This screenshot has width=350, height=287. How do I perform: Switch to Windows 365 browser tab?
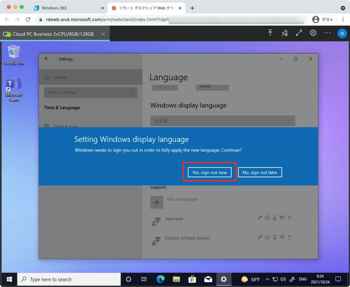click(x=69, y=8)
